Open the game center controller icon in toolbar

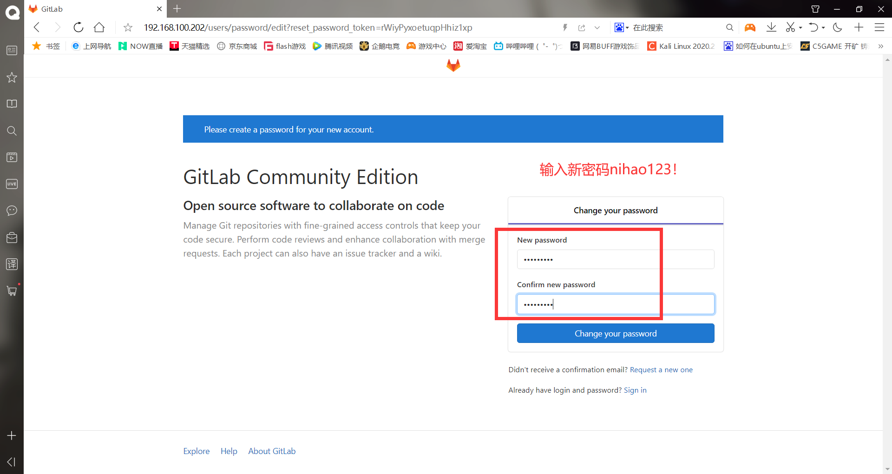point(749,27)
